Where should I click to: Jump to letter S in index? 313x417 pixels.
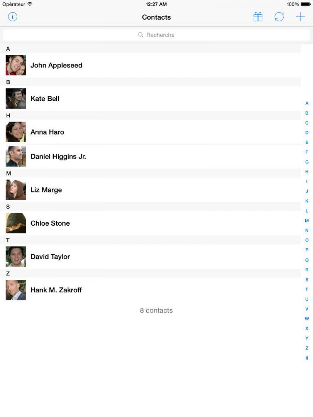(x=307, y=280)
